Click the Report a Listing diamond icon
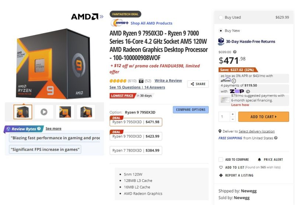 pos(221,175)
